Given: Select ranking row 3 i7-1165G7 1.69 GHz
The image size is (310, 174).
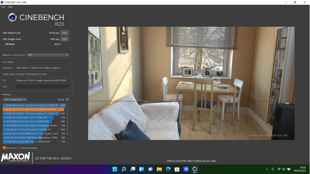Looking at the screenshot, I should click(x=34, y=113).
